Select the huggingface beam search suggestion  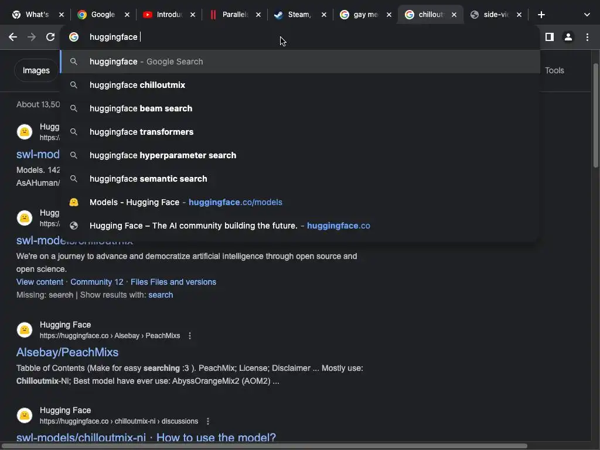point(300,108)
